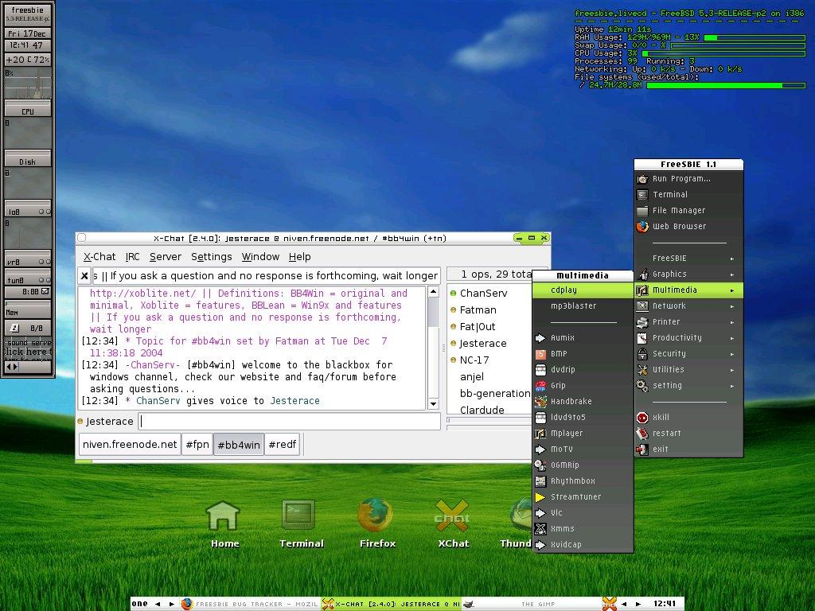Switch to the #bb4win channel tab

click(239, 445)
